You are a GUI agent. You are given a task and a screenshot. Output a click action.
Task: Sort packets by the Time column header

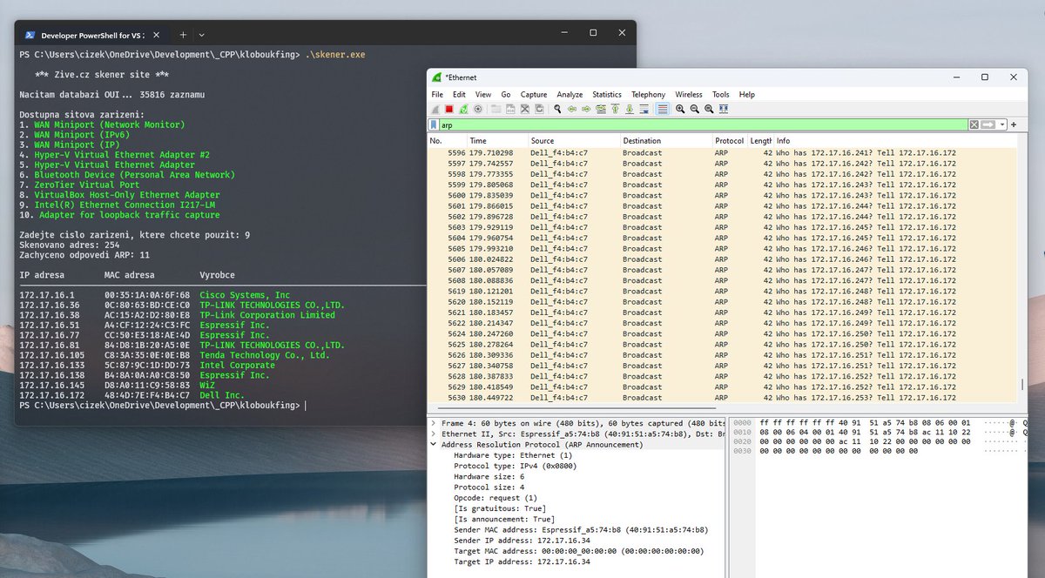point(497,140)
